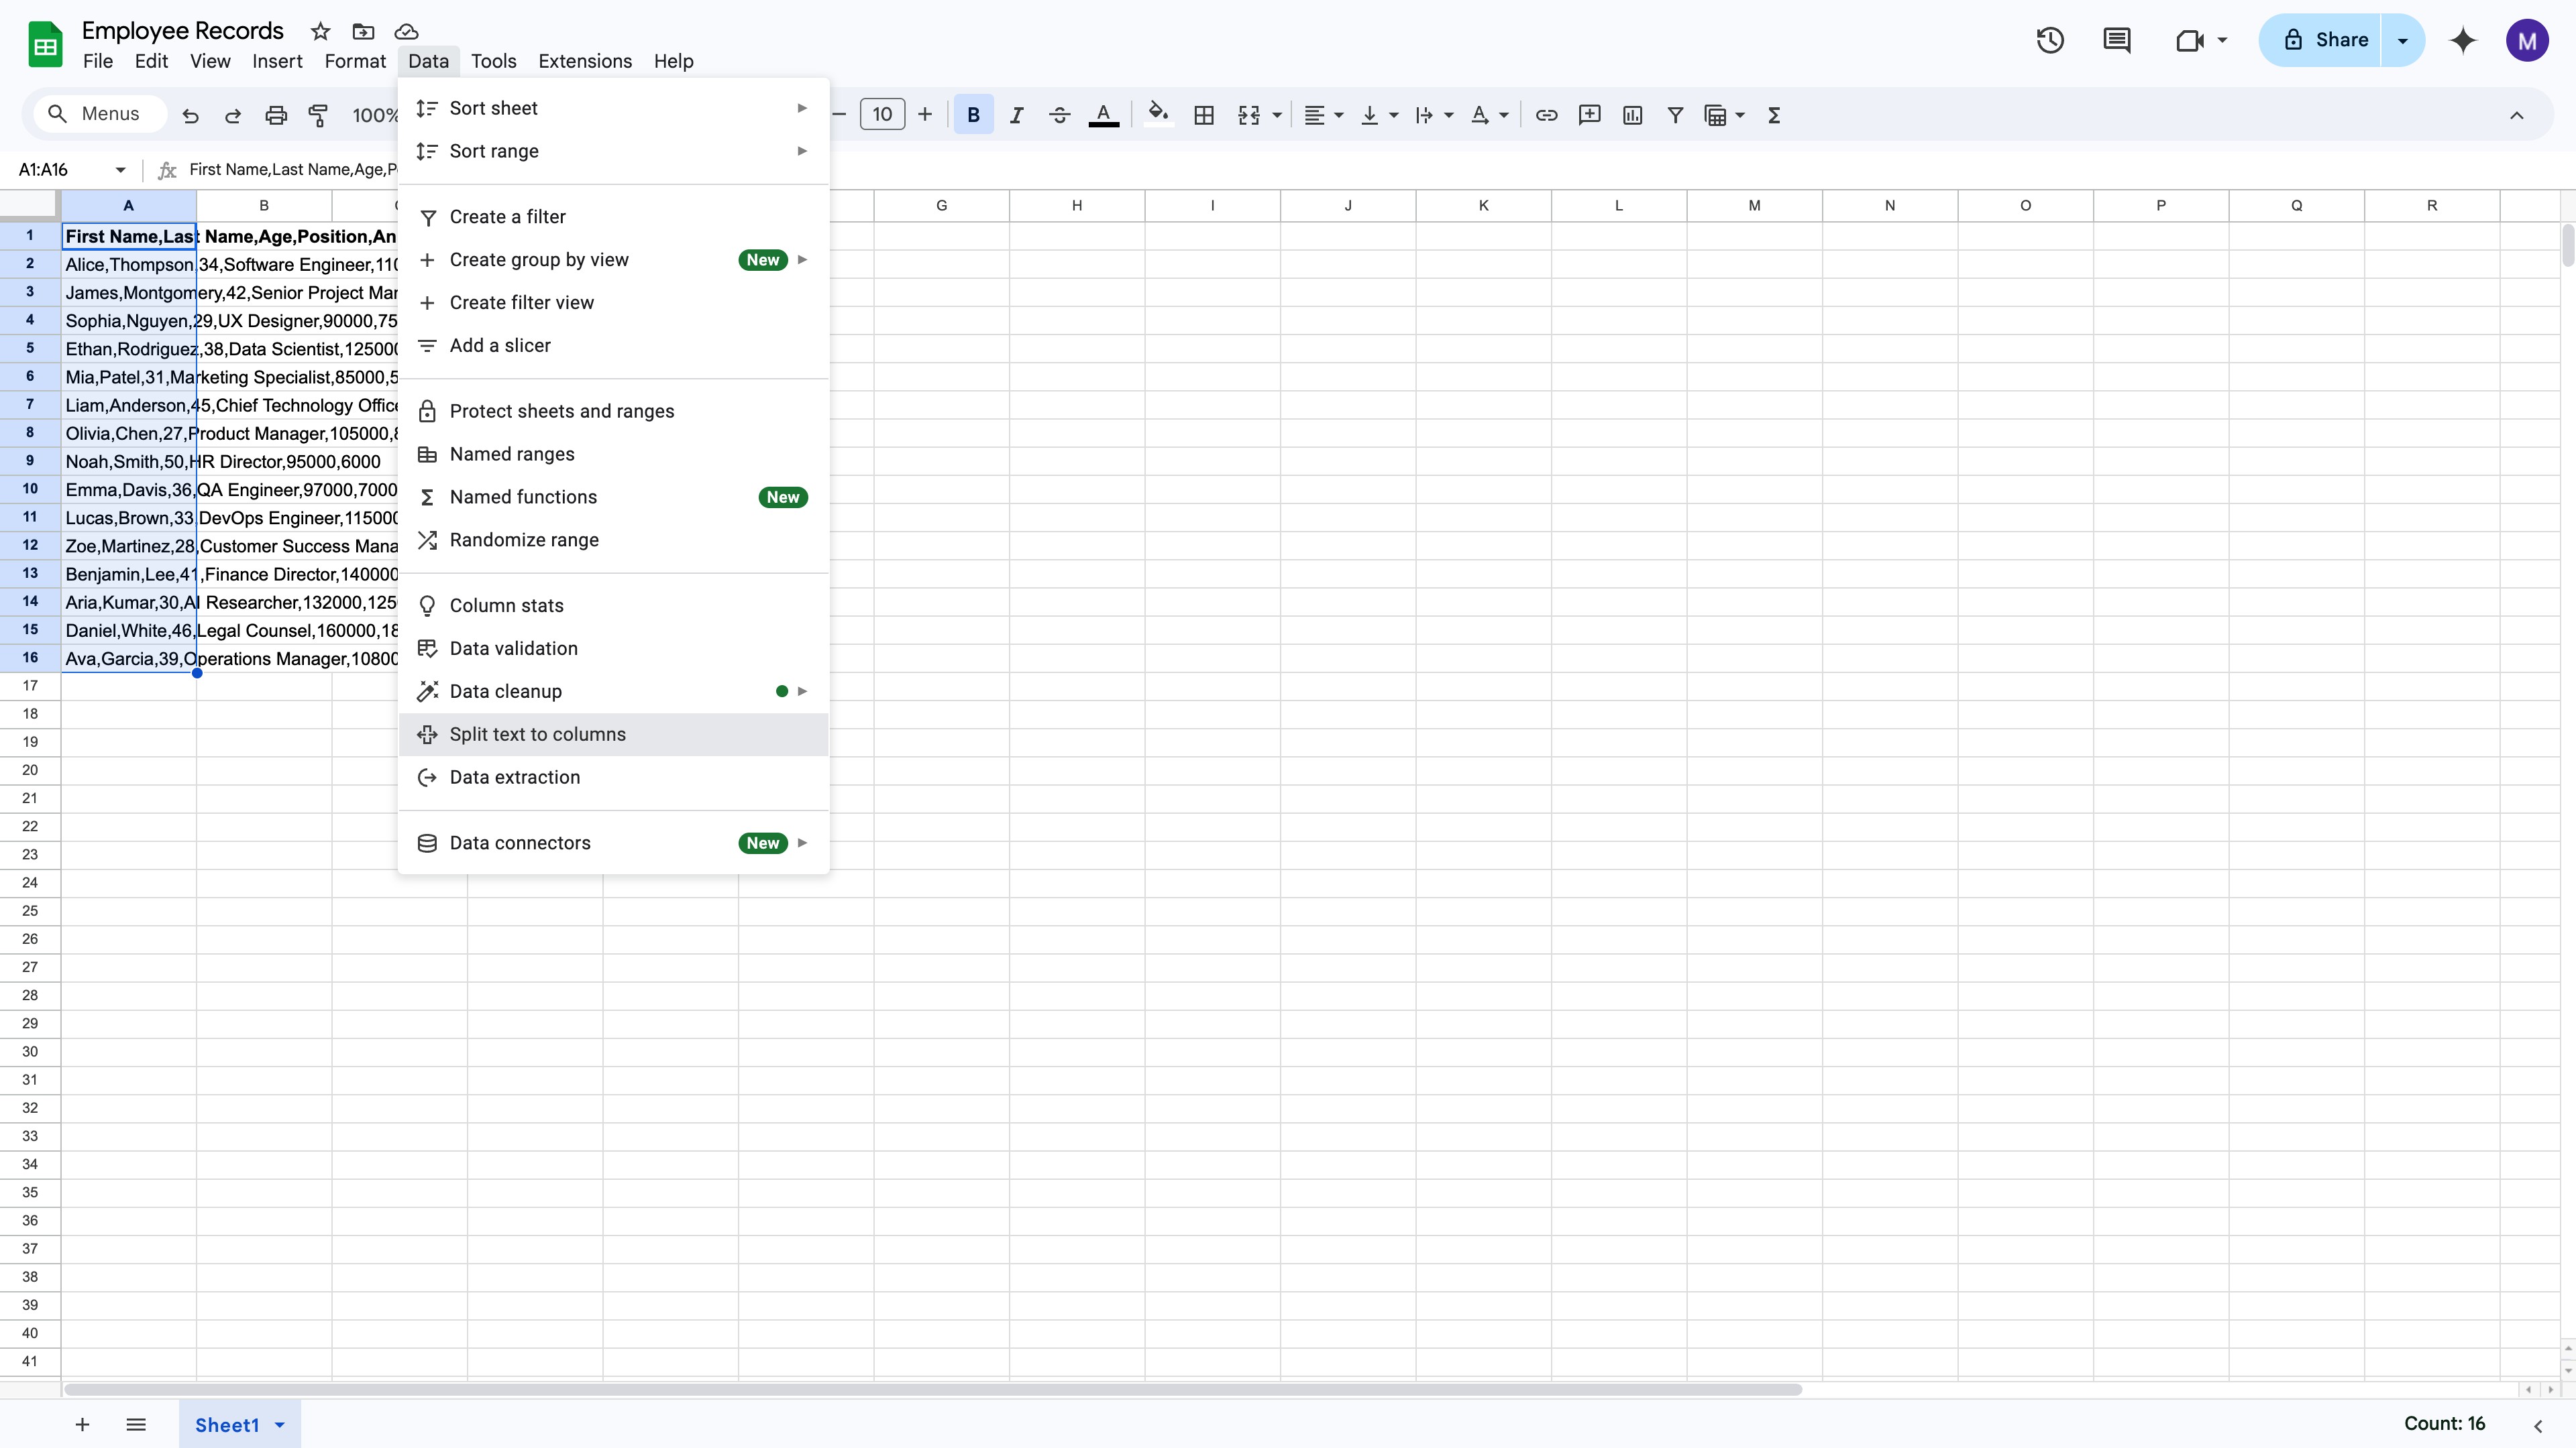Select Data validation menu item
The width and height of the screenshot is (2576, 1448).
point(613,648)
